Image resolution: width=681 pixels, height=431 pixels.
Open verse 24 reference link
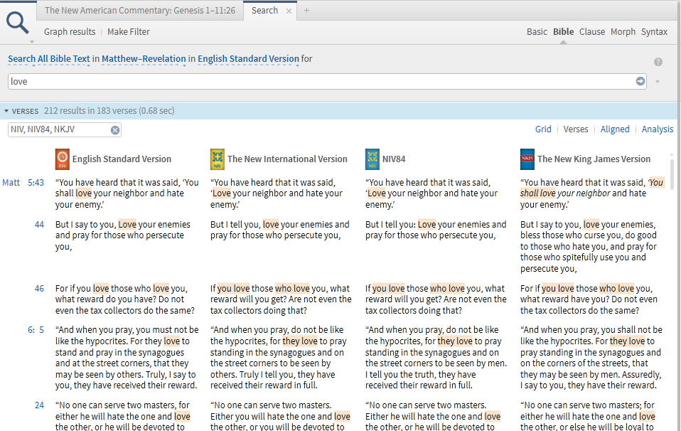point(39,405)
